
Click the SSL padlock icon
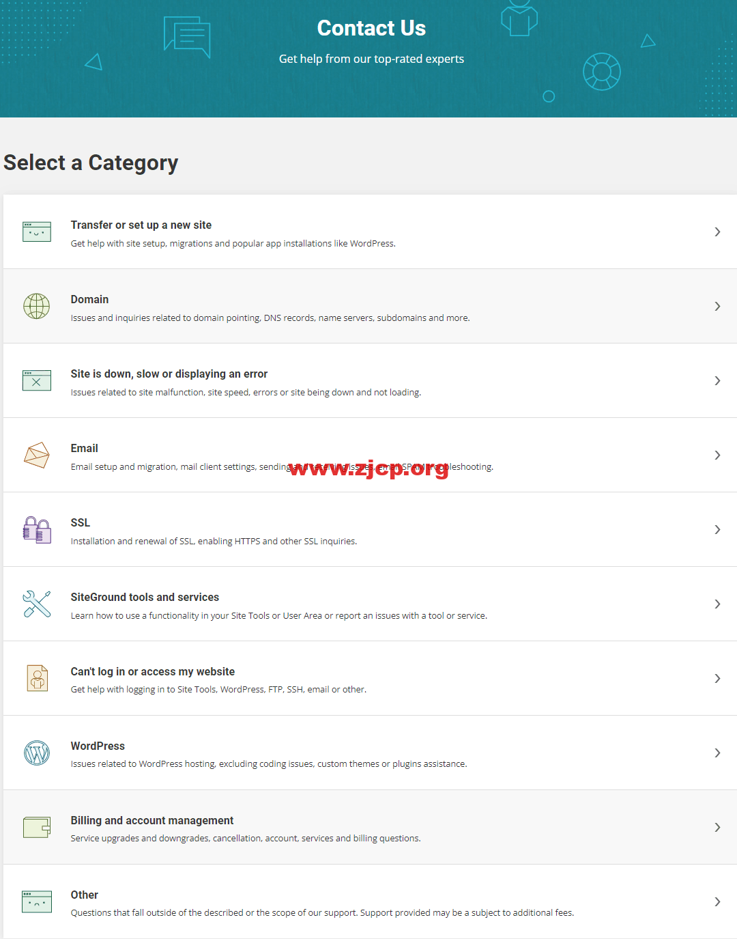coord(37,529)
